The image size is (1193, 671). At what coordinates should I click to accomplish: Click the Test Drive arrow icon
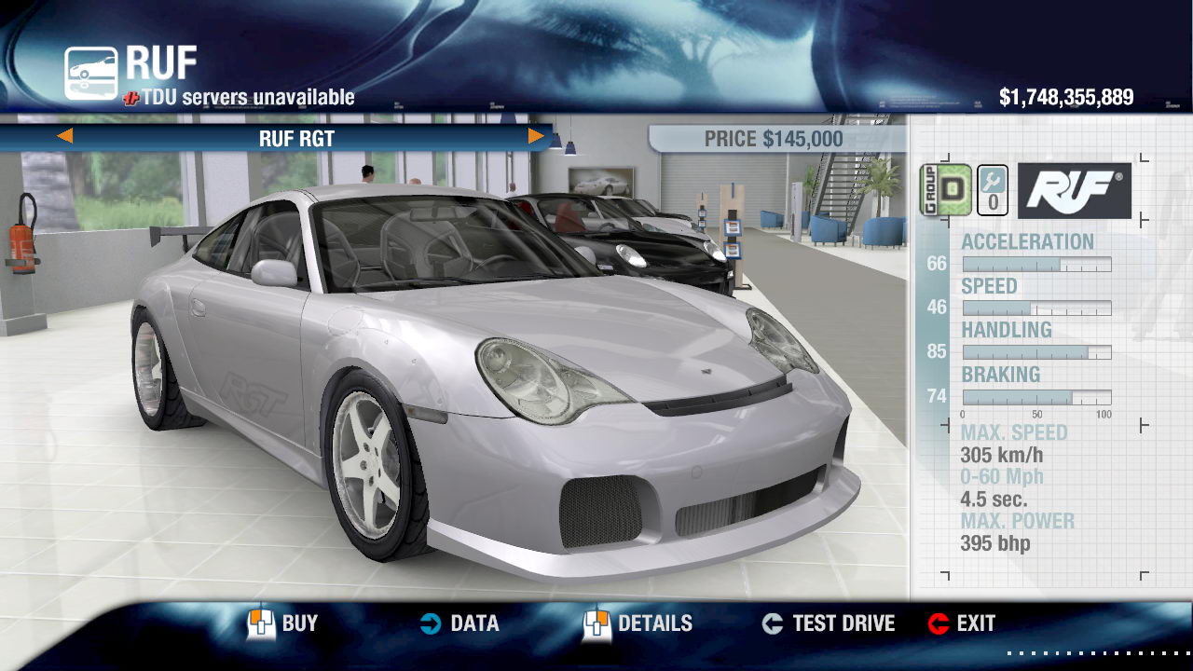click(772, 623)
